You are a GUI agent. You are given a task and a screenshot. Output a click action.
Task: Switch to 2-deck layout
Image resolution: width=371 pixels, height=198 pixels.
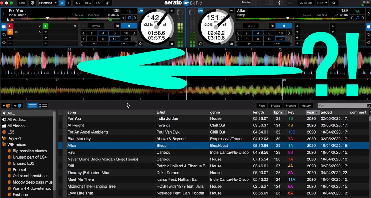point(62,3)
